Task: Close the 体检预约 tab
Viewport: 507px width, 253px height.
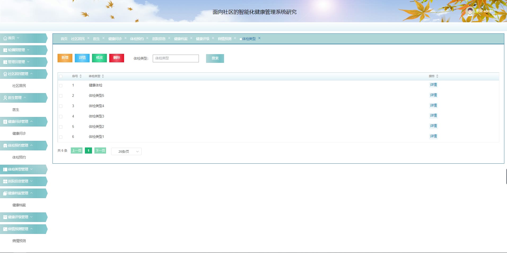Action: [x=147, y=38]
